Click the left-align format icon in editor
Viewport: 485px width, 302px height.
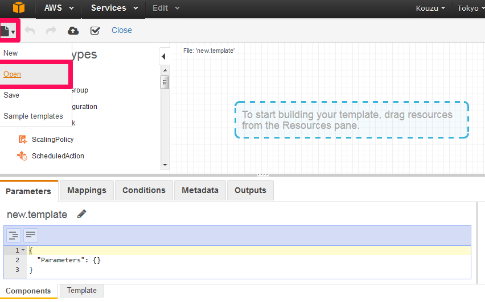(31, 236)
